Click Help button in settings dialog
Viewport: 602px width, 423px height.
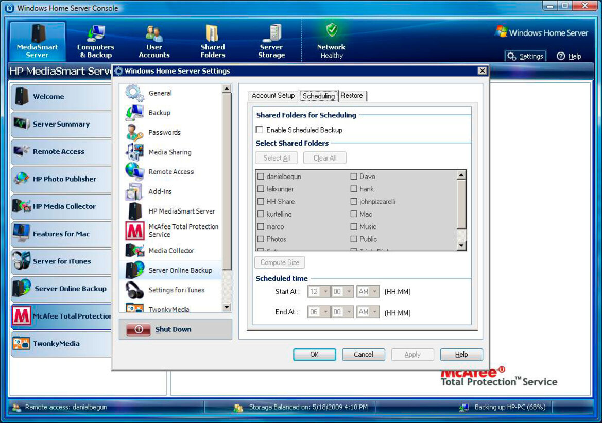461,355
